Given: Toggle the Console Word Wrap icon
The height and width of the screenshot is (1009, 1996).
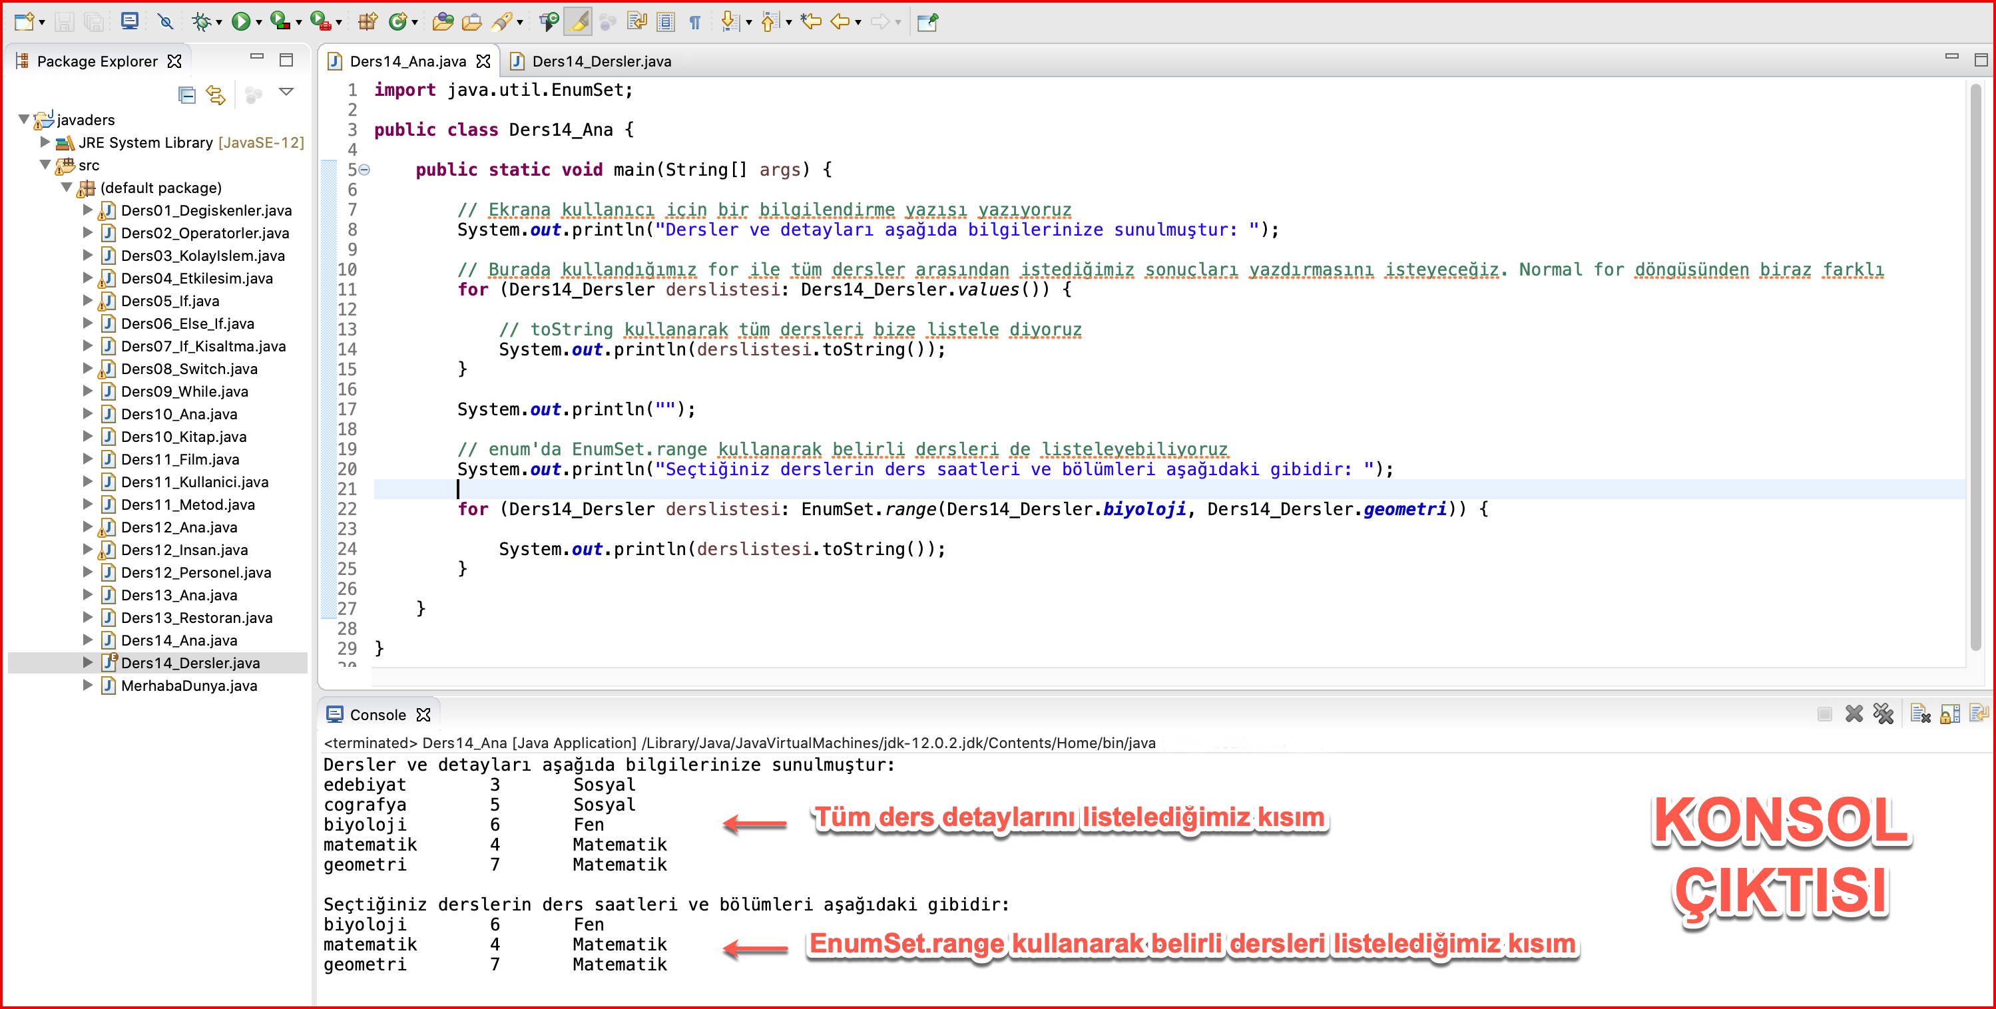Looking at the screenshot, I should pos(1978,713).
